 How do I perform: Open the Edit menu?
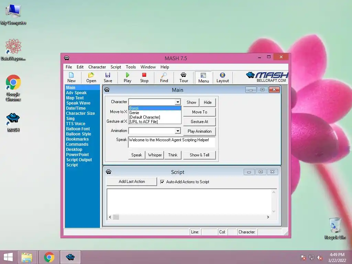(80, 67)
